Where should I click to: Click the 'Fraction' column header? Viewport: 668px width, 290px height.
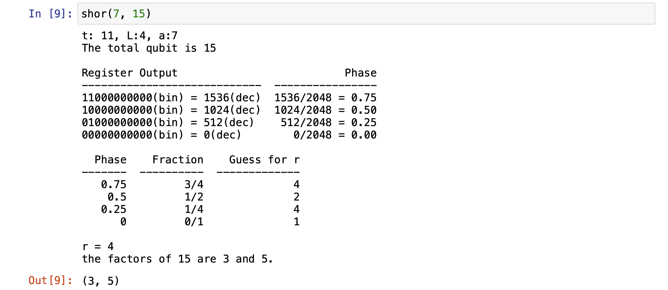coord(178,160)
